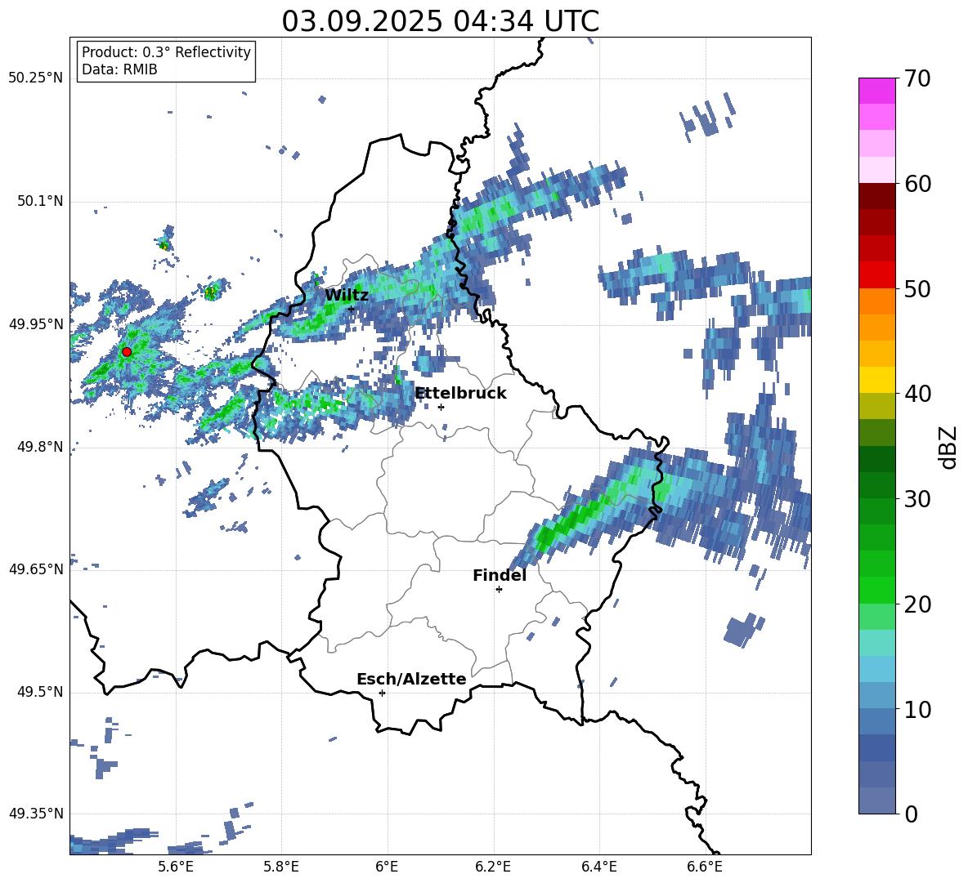Screen dimensions: 968x883
Task: Click the 'Wiltz' map label
Action: click(x=347, y=296)
